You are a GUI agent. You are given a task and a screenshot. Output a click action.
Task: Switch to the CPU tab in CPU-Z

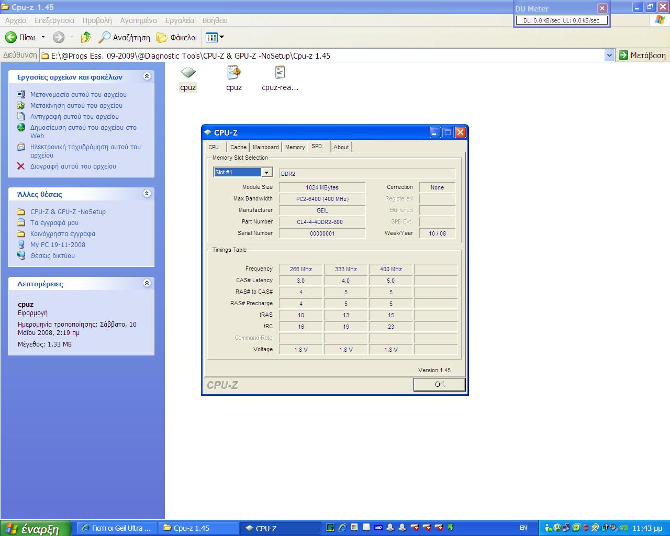214,147
